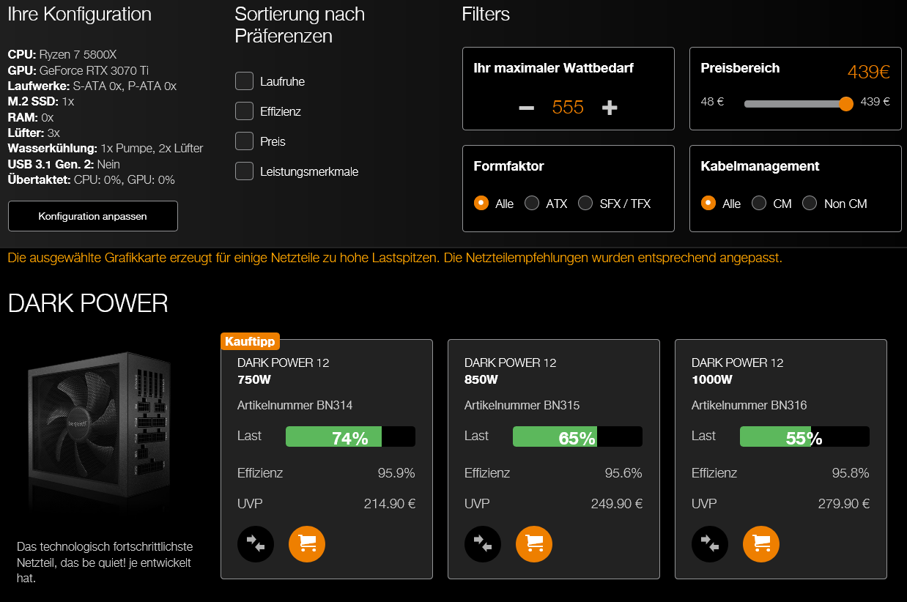Click the 214.90 € price

(390, 504)
